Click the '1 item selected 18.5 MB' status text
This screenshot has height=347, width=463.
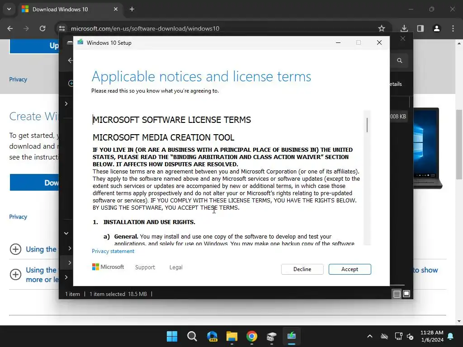pos(118,294)
